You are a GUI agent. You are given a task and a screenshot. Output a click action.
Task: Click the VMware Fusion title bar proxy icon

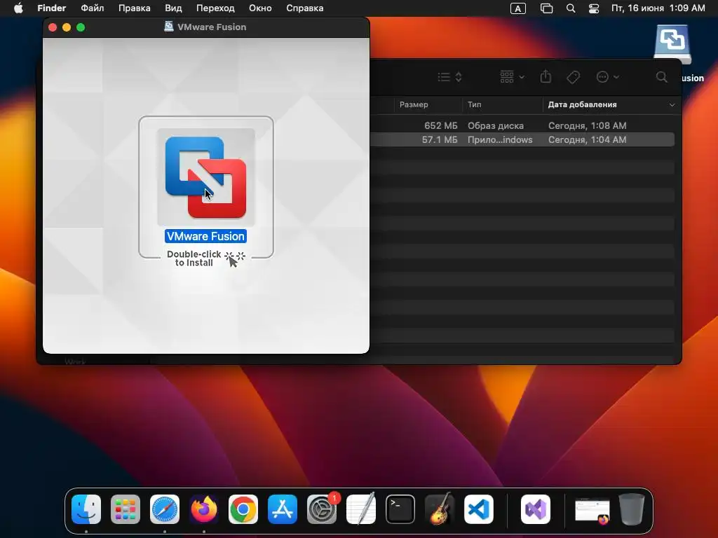(x=168, y=27)
